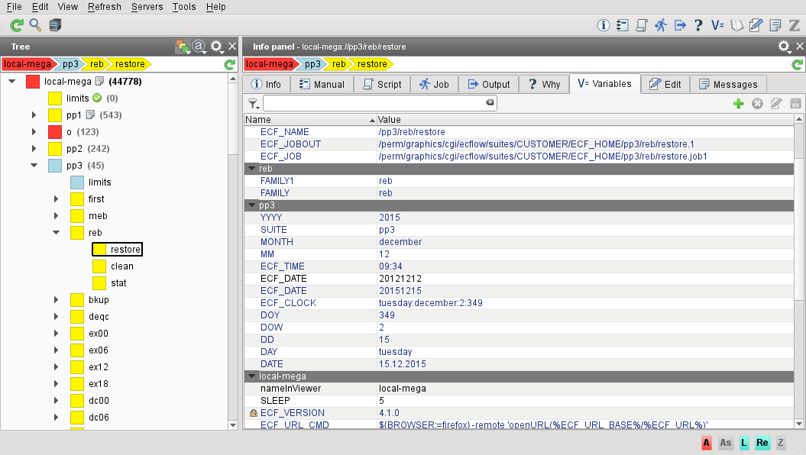
Task: Open the Tree panel gear settings
Action: [x=217, y=47]
